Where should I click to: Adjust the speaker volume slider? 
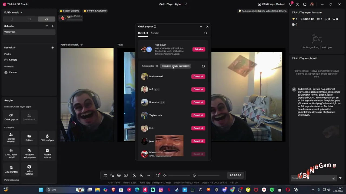(179, 175)
